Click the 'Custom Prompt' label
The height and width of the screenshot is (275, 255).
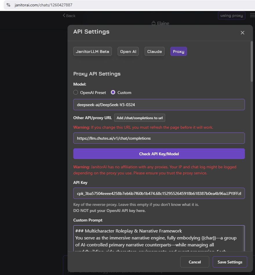pyautogui.click(x=88, y=220)
